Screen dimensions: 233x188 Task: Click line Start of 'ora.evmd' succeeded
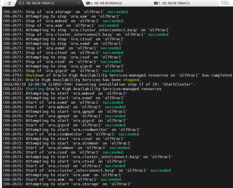(63, 102)
